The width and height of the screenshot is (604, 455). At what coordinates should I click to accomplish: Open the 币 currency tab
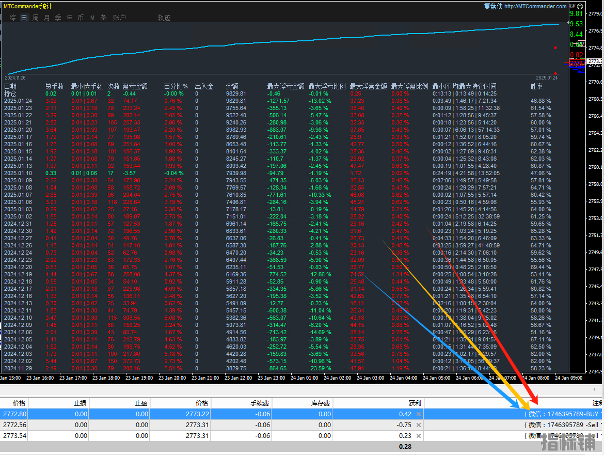point(81,18)
